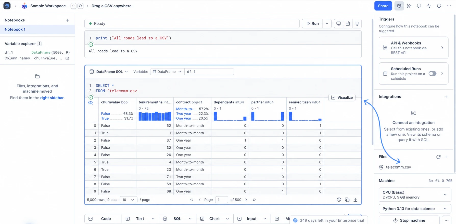This screenshot has width=456, height=224.
Task: Click the workspace search magnifier icon
Action: [x=80, y=6]
